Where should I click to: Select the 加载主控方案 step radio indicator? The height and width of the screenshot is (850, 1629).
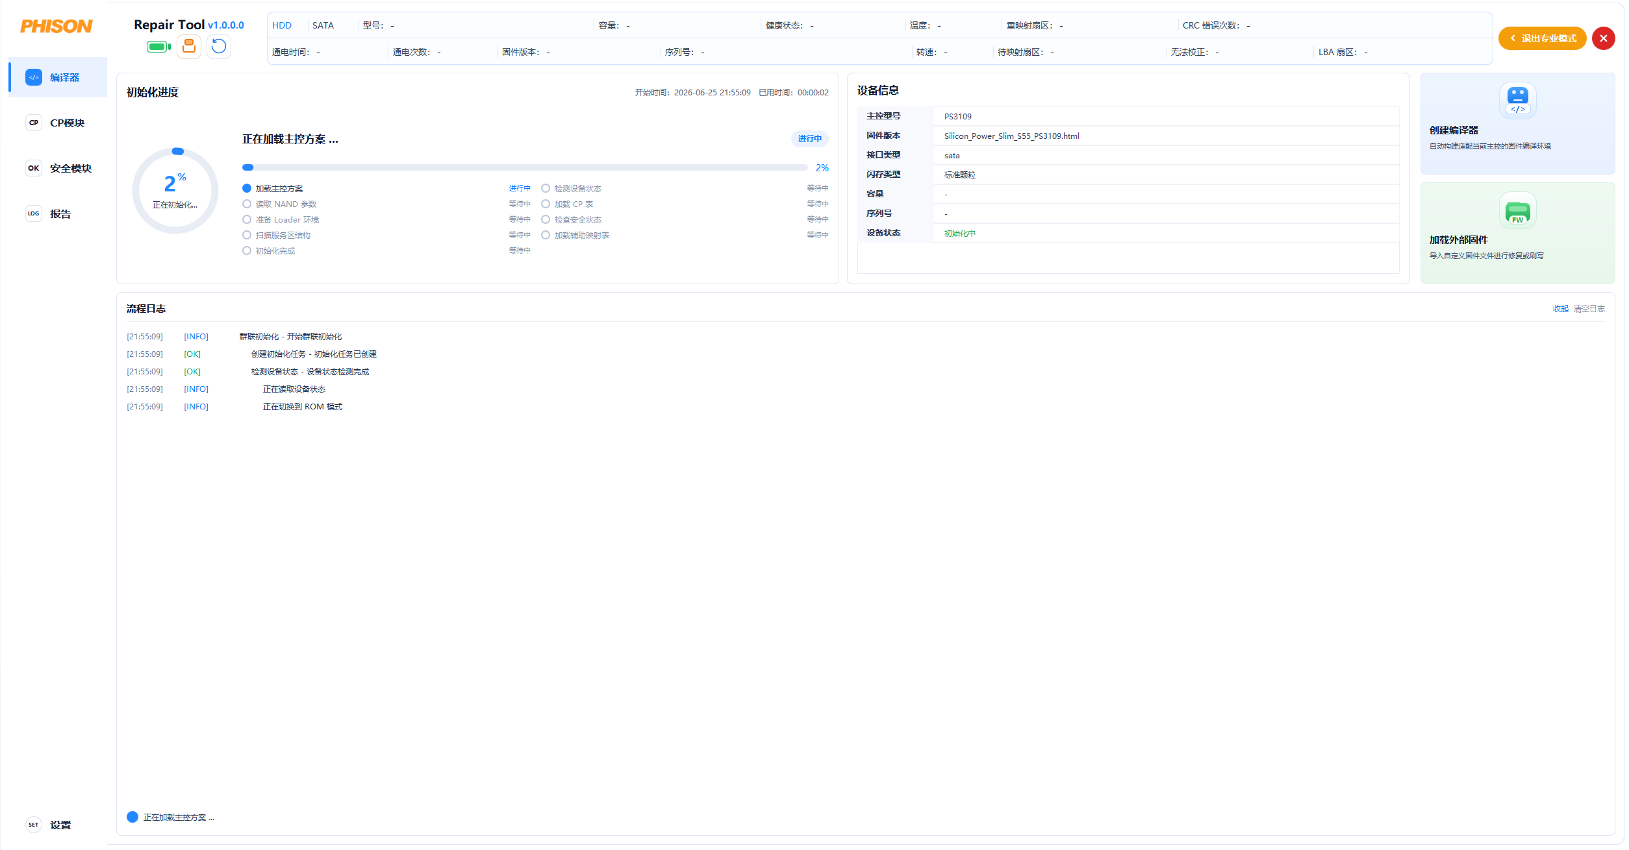(247, 188)
